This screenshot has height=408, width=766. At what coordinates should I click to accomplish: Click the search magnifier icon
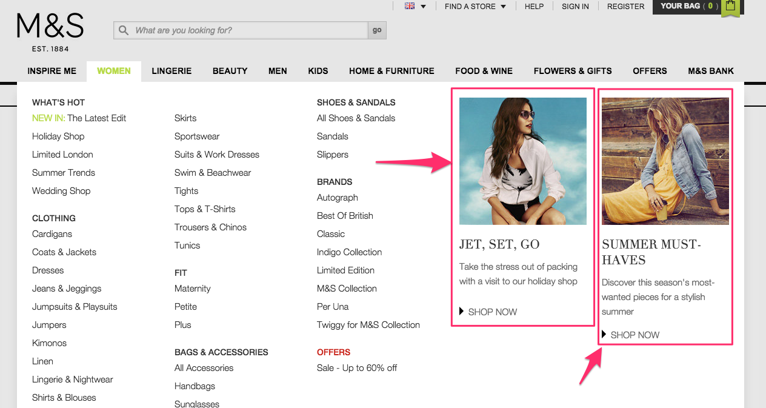pyautogui.click(x=124, y=30)
